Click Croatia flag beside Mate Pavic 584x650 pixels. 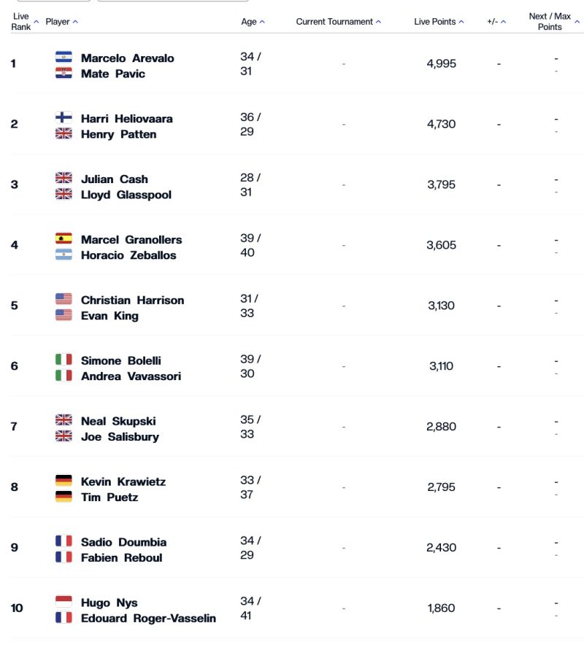click(x=64, y=73)
